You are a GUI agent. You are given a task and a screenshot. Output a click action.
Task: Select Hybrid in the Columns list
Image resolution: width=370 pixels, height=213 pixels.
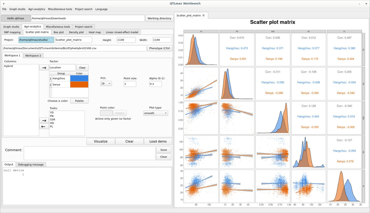(9, 66)
